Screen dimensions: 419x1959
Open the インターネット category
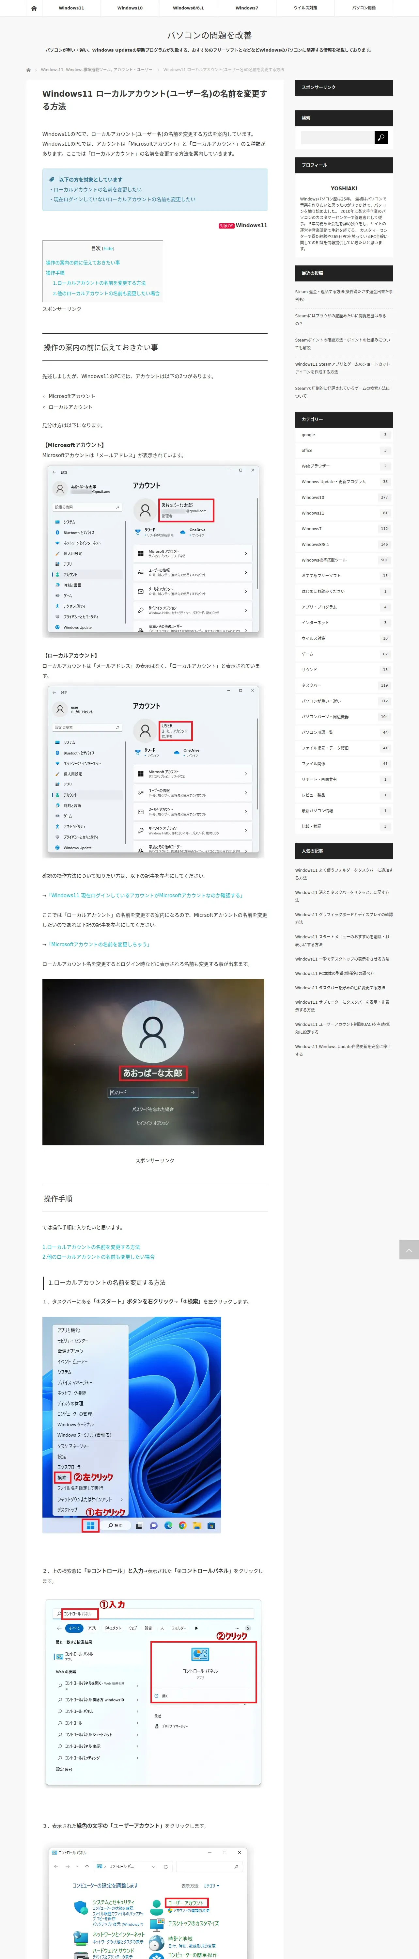[x=344, y=623]
